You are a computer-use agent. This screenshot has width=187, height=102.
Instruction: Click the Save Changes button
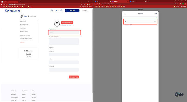coord(74,77)
